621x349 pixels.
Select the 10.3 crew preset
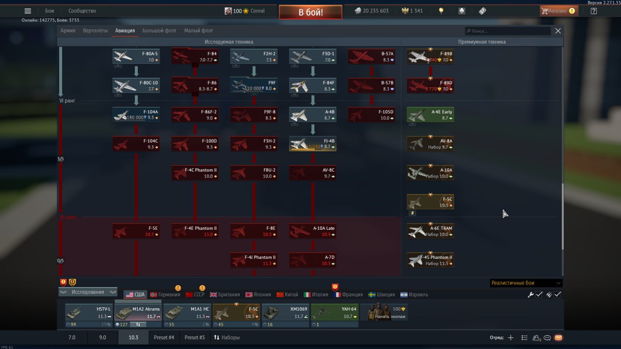click(x=133, y=337)
